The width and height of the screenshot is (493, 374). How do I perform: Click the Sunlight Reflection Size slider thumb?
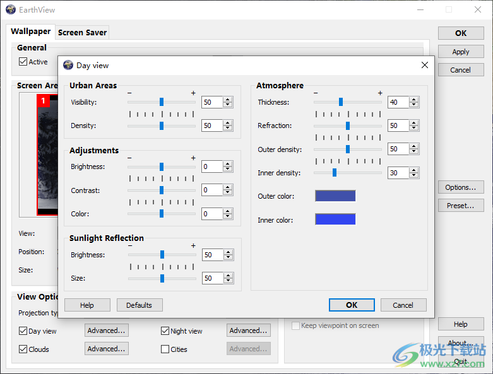point(162,278)
